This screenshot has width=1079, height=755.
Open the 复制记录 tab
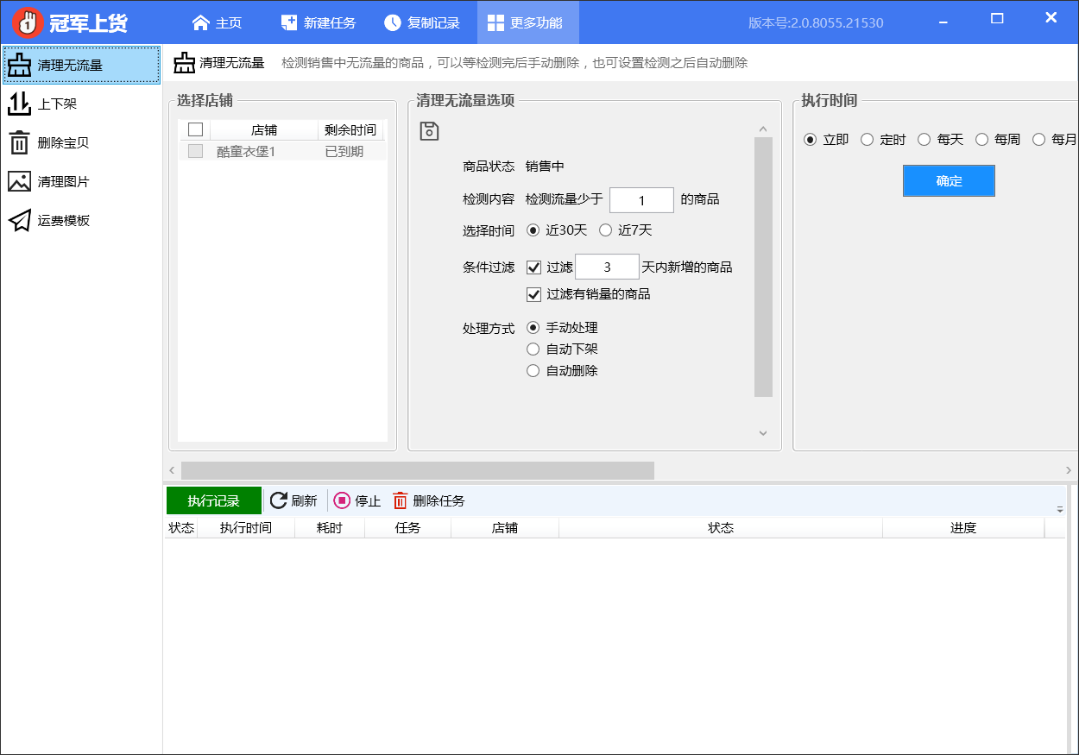pyautogui.click(x=422, y=22)
